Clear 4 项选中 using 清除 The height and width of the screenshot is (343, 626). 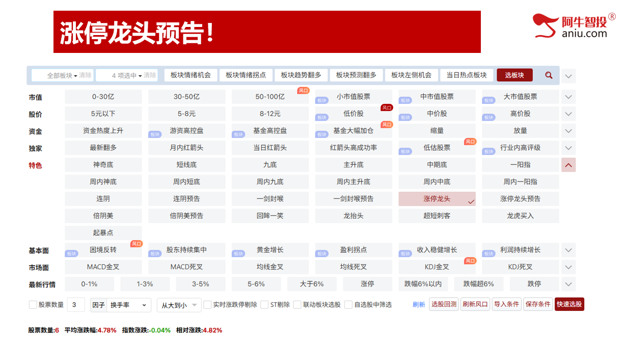(x=150, y=75)
